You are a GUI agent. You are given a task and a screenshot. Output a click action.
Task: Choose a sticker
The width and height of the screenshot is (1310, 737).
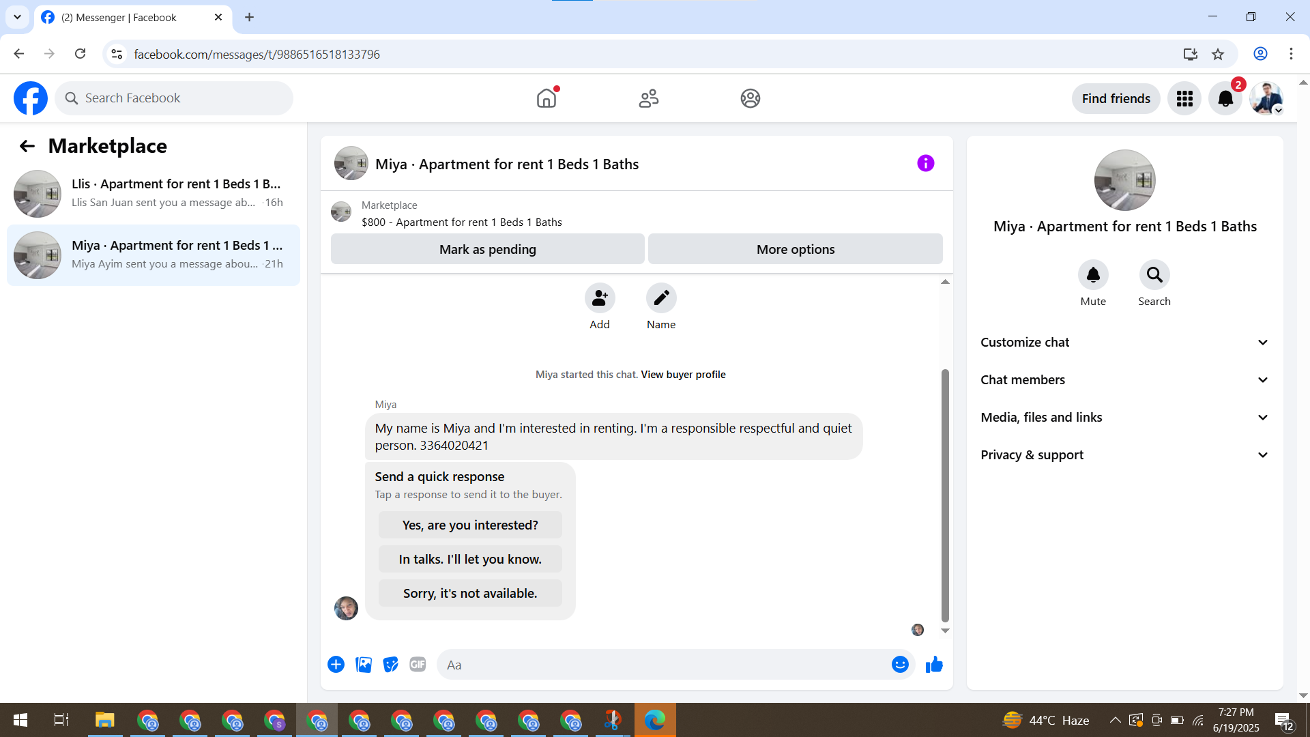[390, 665]
